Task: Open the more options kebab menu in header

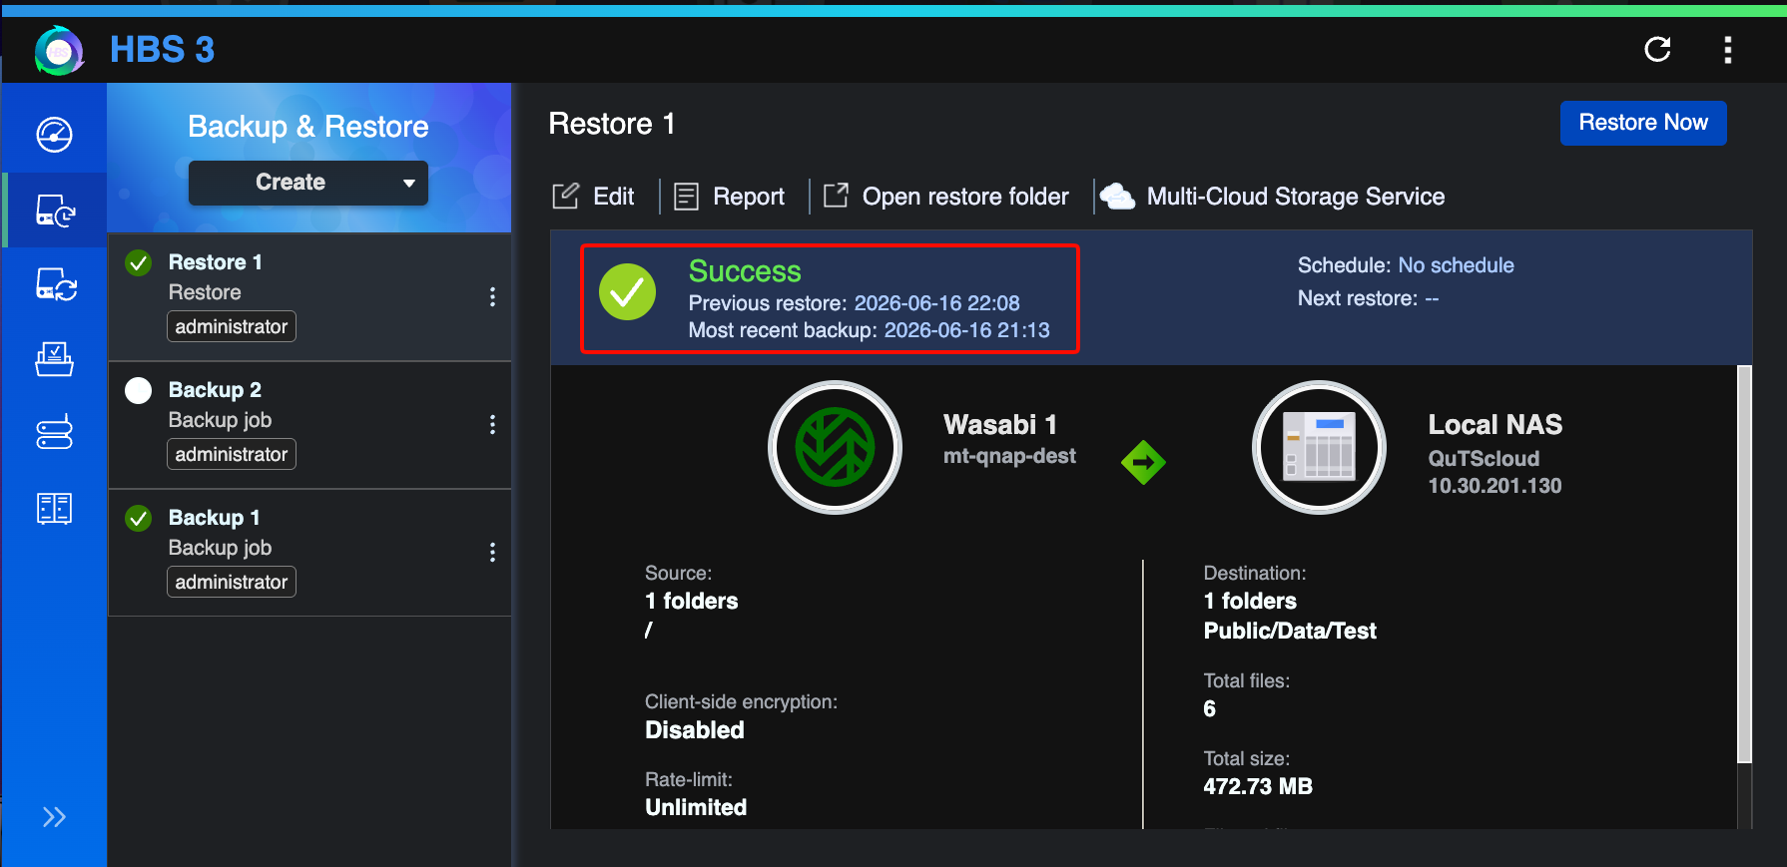Action: coord(1727,50)
